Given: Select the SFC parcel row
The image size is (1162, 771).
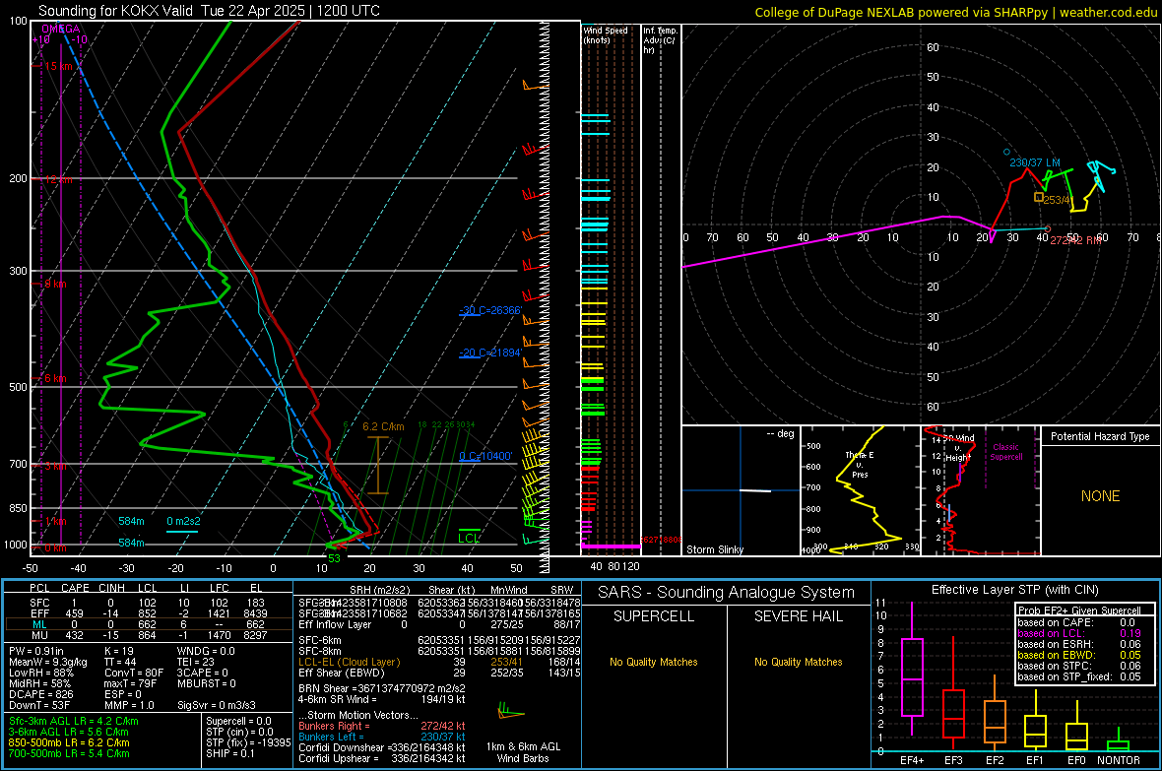Looking at the screenshot, I should tap(148, 604).
